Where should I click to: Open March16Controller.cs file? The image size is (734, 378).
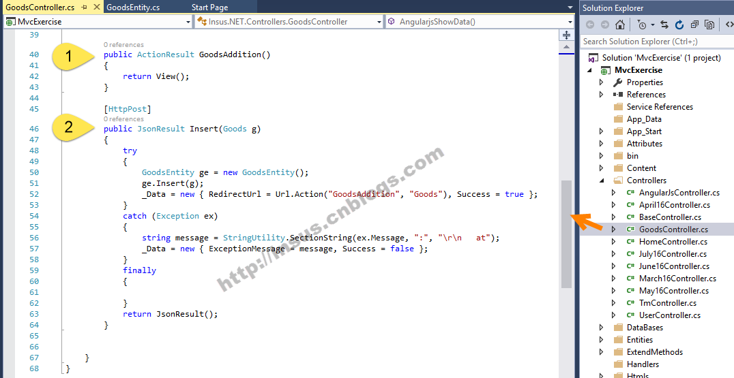677,279
